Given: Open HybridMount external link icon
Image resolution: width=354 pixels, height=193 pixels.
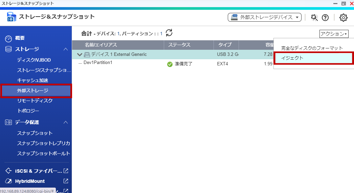Looking at the screenshot, I should click(66, 181).
